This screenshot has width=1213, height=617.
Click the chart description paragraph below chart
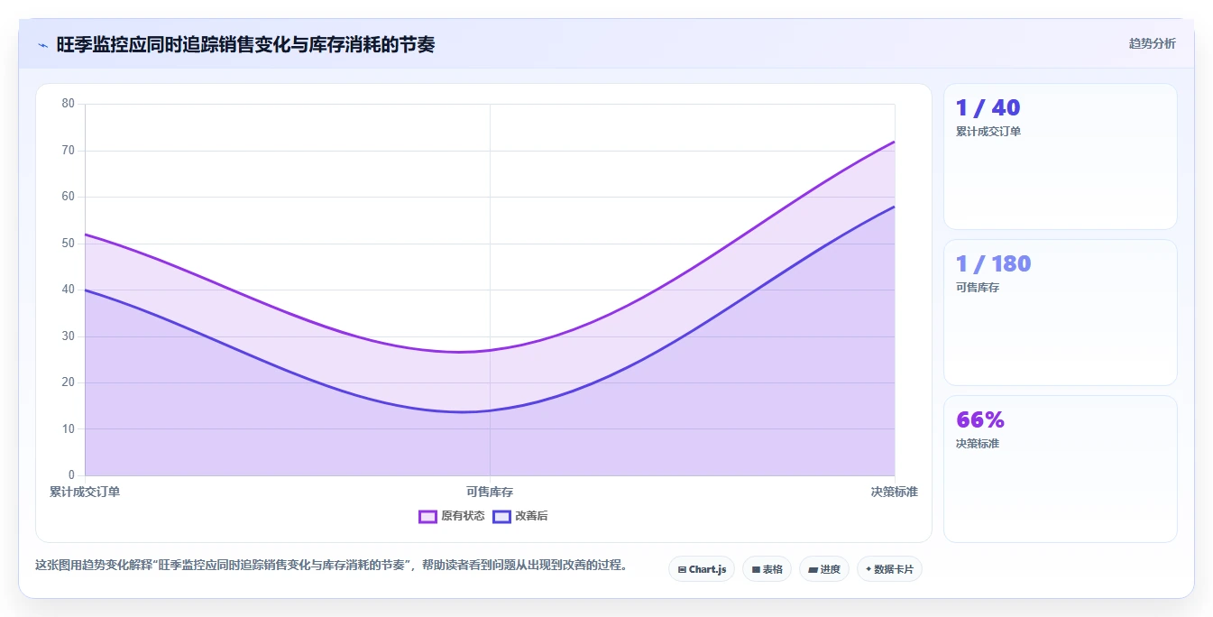tap(331, 566)
